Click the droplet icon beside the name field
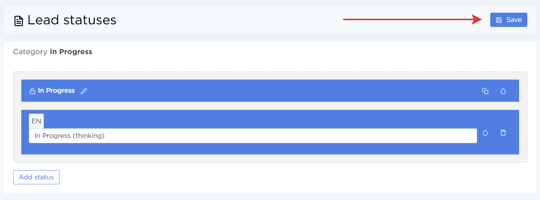 click(485, 133)
